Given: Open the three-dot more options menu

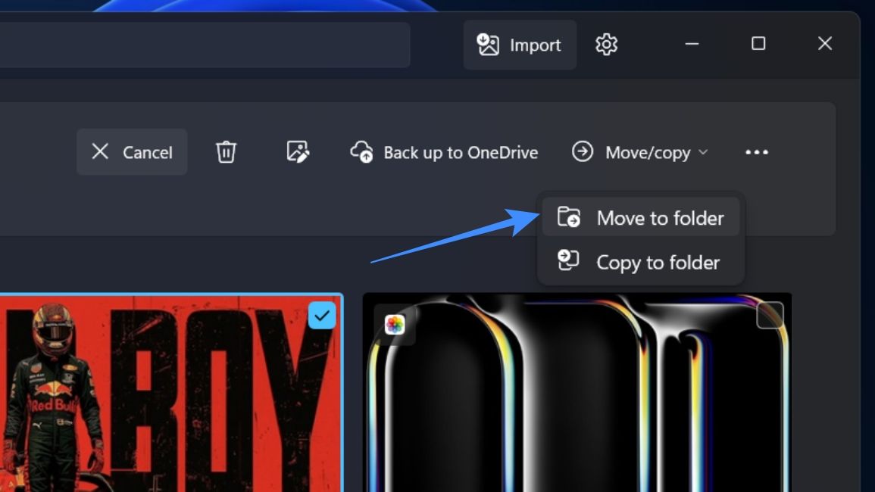Looking at the screenshot, I should (x=756, y=152).
